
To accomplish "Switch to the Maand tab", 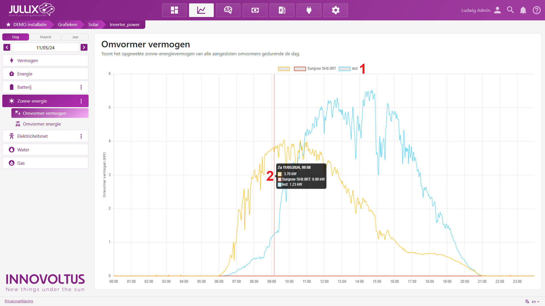I will [x=45, y=37].
